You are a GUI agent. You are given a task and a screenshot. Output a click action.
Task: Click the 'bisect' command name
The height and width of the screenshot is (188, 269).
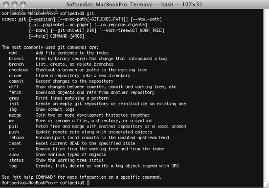[16, 59]
